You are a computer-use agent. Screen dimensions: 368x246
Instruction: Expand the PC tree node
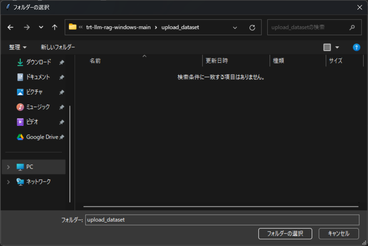(x=8, y=167)
